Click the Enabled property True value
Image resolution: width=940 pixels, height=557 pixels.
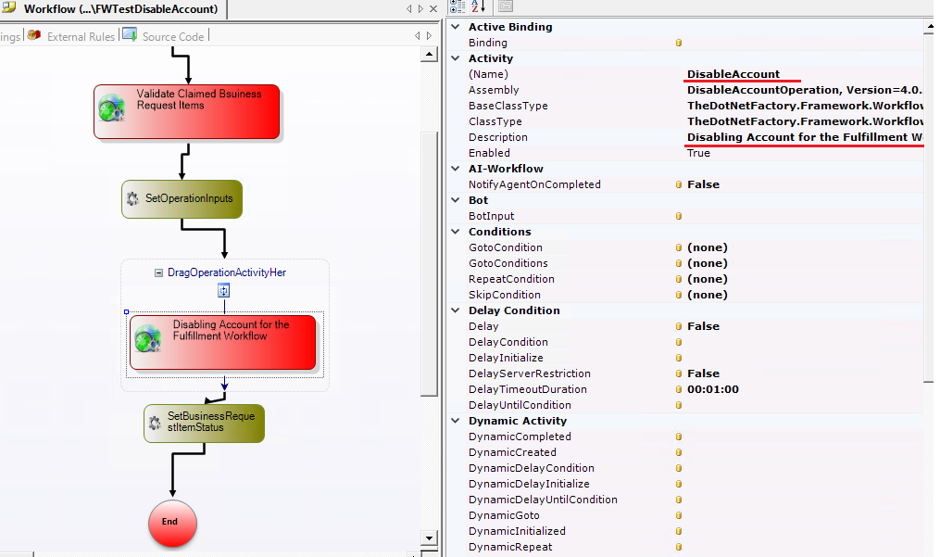pyautogui.click(x=698, y=153)
